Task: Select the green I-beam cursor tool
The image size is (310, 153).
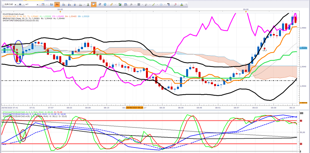Action: (88, 4)
